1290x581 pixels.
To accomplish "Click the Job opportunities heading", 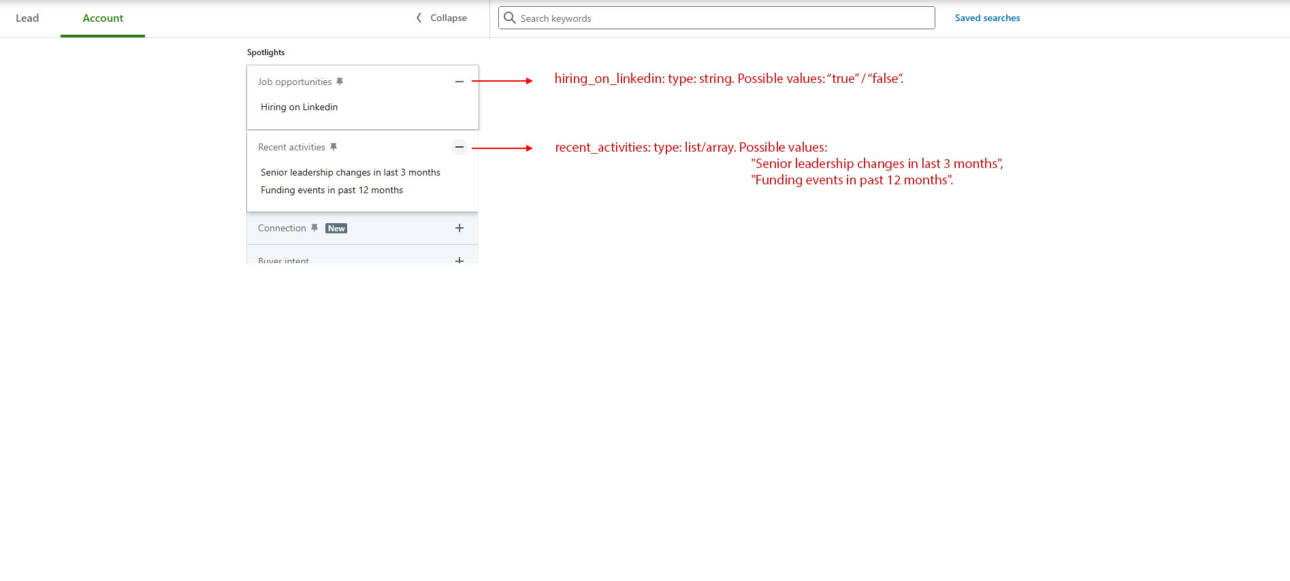I will pos(294,82).
